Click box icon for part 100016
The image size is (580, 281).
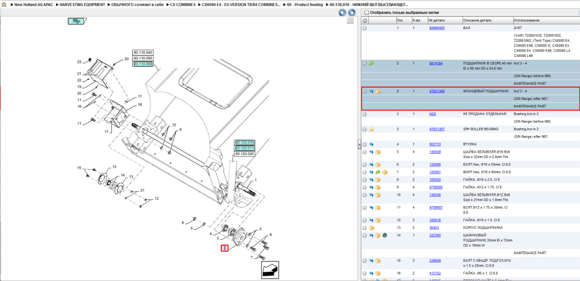[378, 220]
